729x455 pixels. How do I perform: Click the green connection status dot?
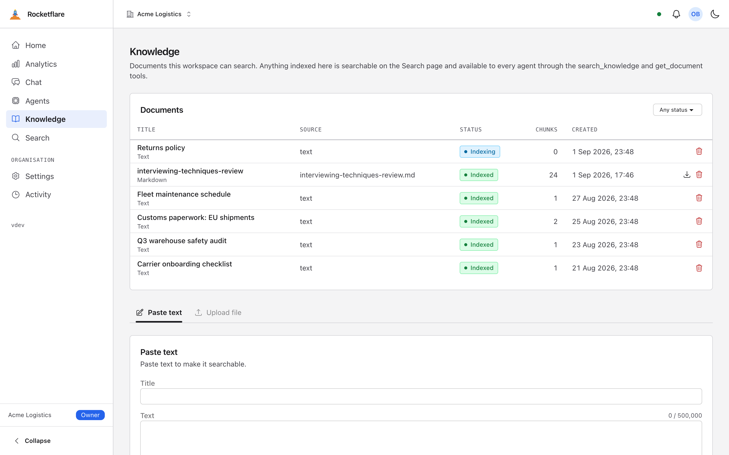click(659, 14)
